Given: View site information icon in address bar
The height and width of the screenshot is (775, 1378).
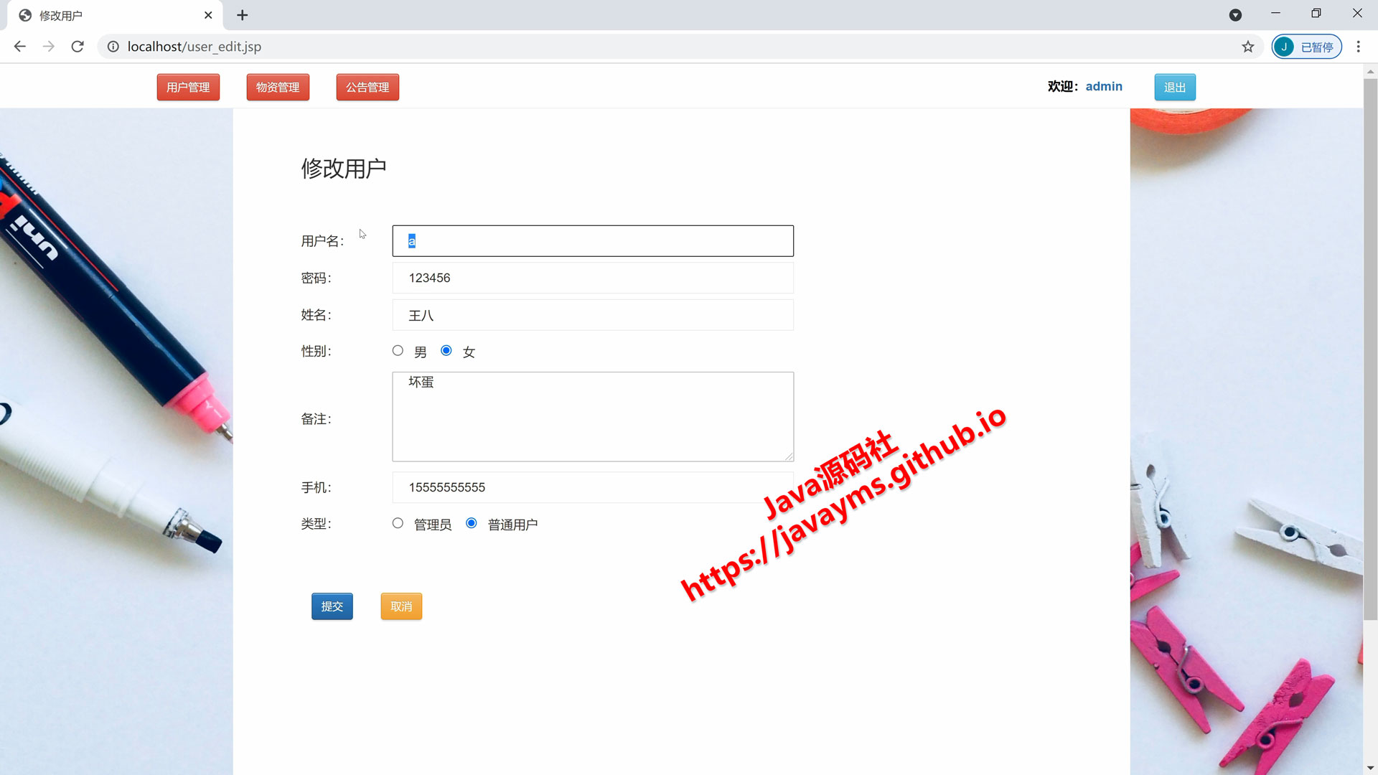Looking at the screenshot, I should 113,47.
